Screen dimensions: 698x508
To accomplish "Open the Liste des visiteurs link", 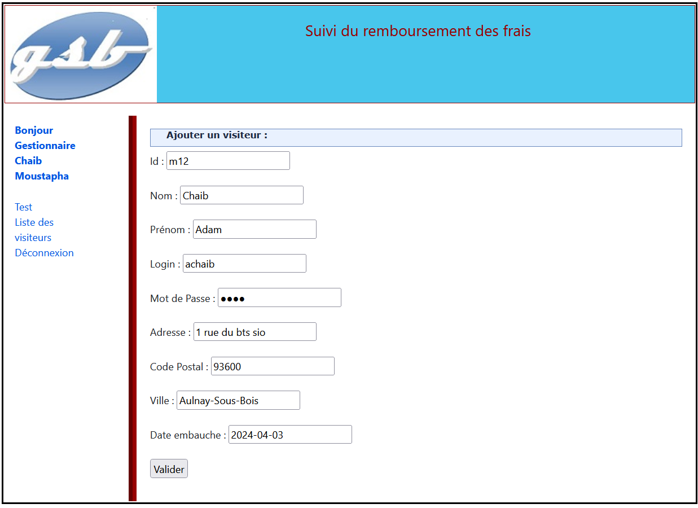I will pyautogui.click(x=34, y=230).
